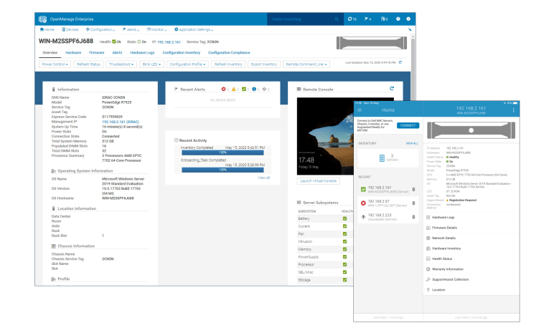Open Health Status in mobile device view
Image resolution: width=549 pixels, height=333 pixels.
coord(471,259)
